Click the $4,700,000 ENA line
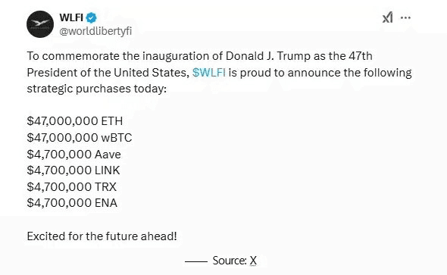Image resolution: width=447 pixels, height=275 pixels. coord(72,203)
